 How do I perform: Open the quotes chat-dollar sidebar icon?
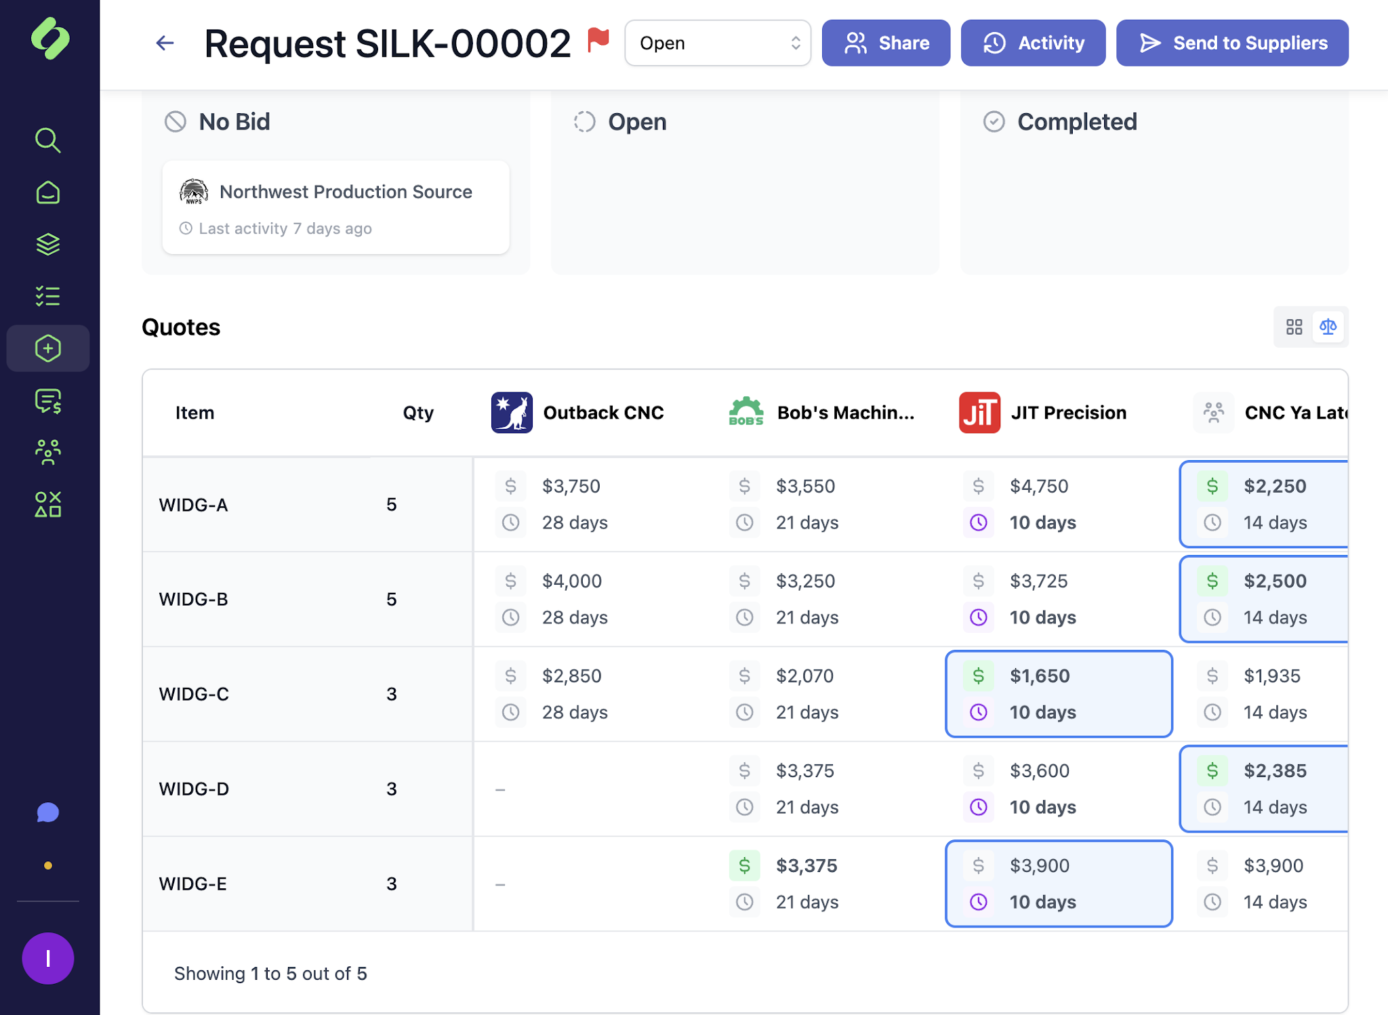pyautogui.click(x=47, y=400)
